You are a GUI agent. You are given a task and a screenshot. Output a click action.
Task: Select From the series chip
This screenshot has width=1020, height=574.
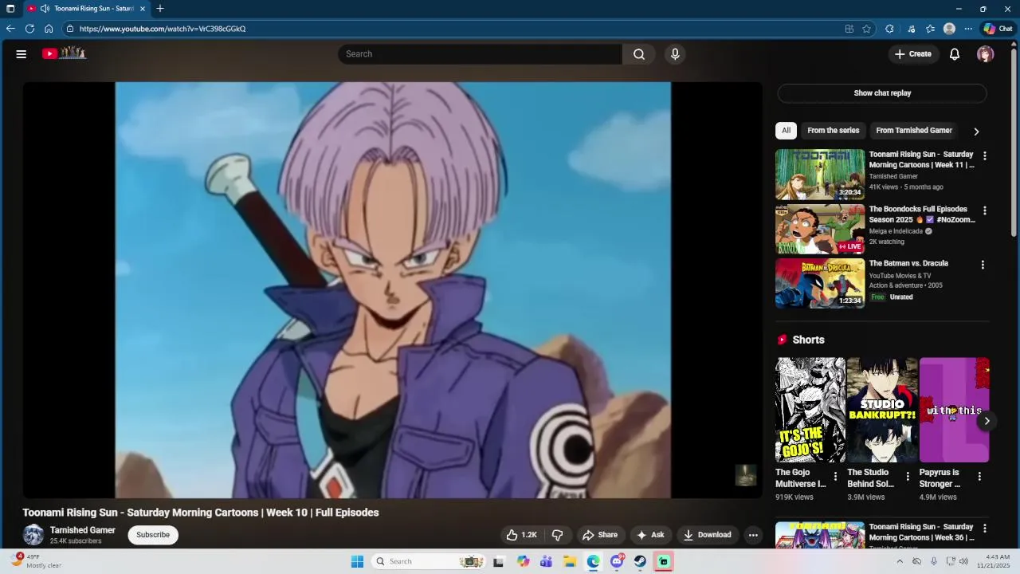[833, 131]
